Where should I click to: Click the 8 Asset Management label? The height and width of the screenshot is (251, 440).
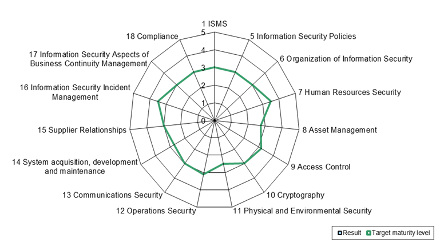click(339, 130)
